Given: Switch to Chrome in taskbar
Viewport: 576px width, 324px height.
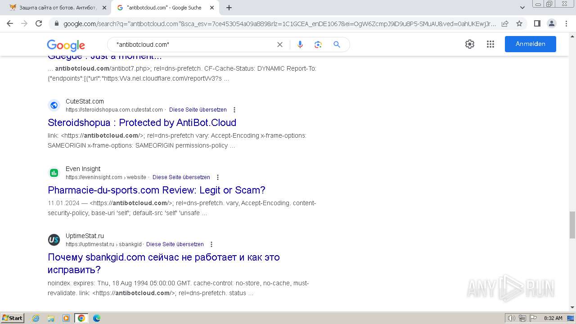Looking at the screenshot, I should 81,318.
